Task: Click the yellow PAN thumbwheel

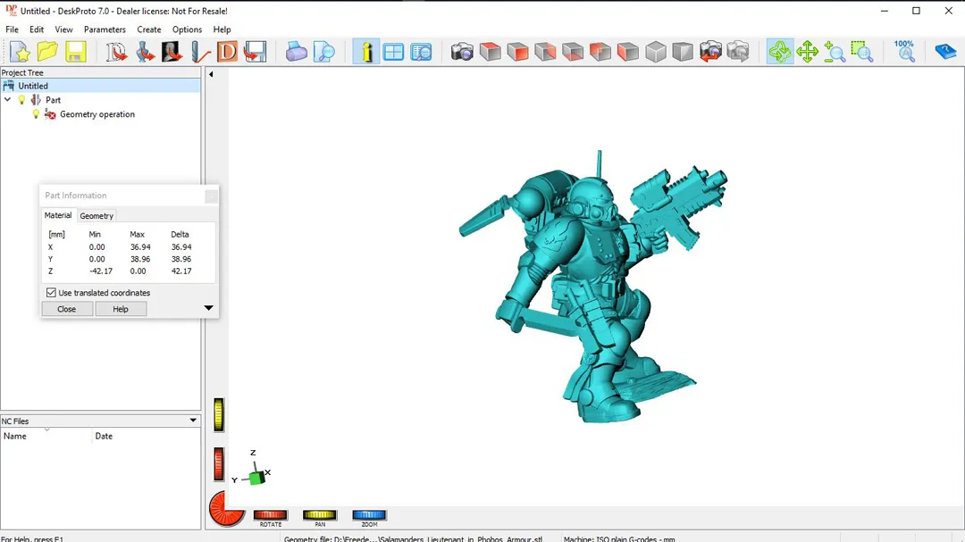Action: 319,515
